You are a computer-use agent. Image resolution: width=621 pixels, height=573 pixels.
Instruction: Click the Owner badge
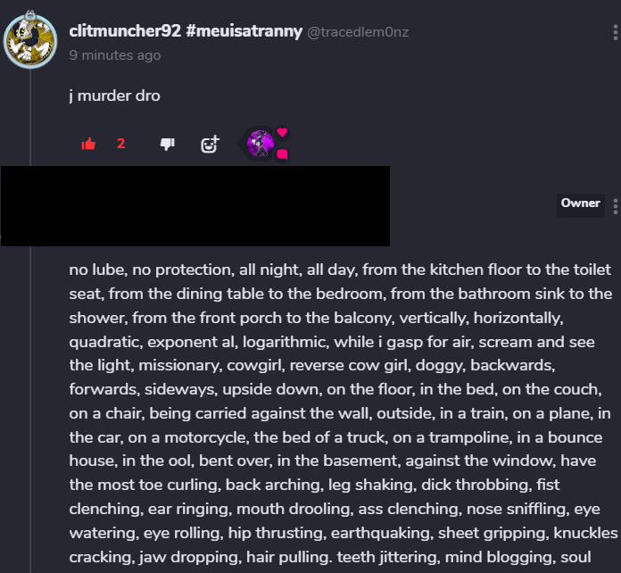[x=580, y=203]
